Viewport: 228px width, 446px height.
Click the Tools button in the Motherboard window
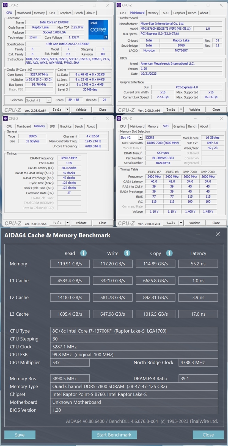pyautogui.click(x=171, y=110)
